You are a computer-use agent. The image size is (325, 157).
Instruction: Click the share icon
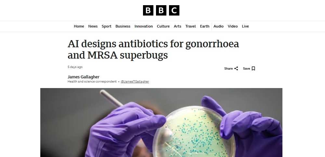pos(236,69)
